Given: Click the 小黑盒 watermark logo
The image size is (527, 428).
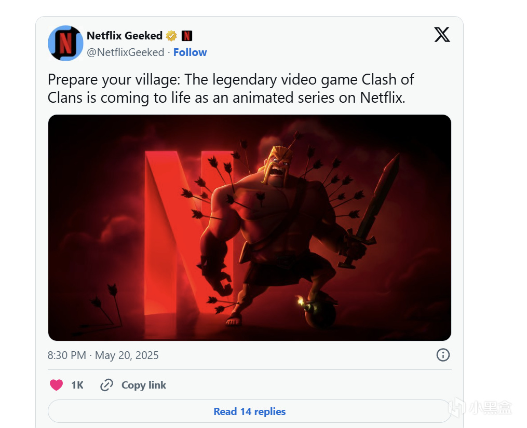Looking at the screenshot, I should pyautogui.click(x=480, y=407).
